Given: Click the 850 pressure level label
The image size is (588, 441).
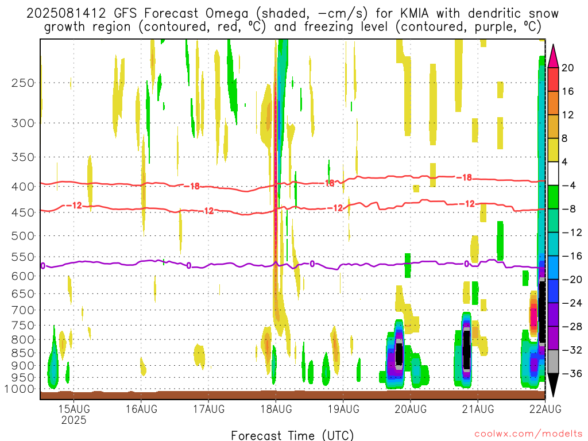Looking at the screenshot, I should 23,353.
